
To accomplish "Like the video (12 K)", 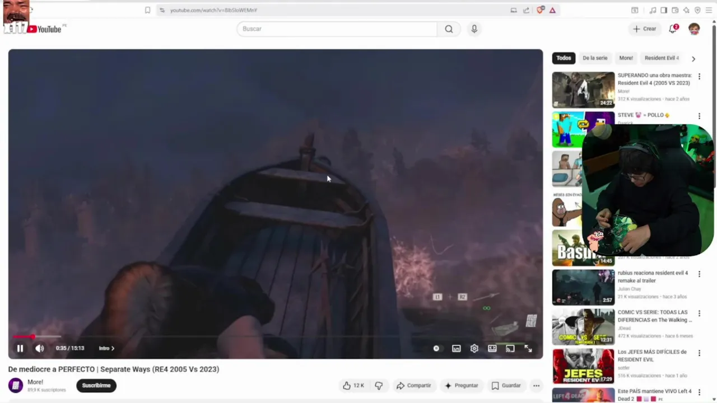I will [353, 385].
